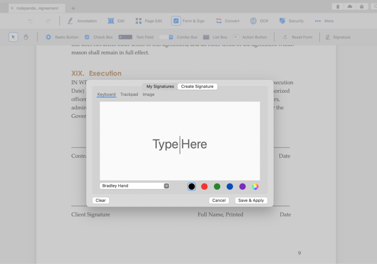Image resolution: width=377 pixels, height=264 pixels.
Task: Choose the Radio Button form tool
Action: (x=49, y=37)
